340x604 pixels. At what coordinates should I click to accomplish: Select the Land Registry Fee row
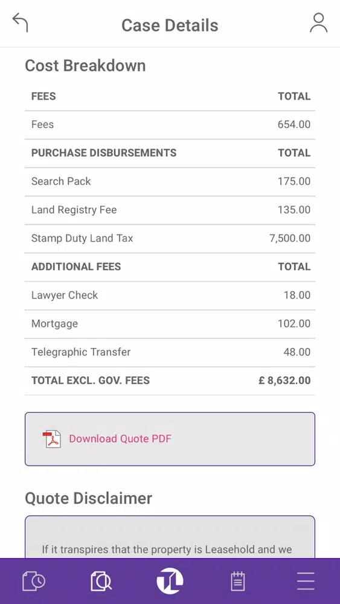pos(170,210)
